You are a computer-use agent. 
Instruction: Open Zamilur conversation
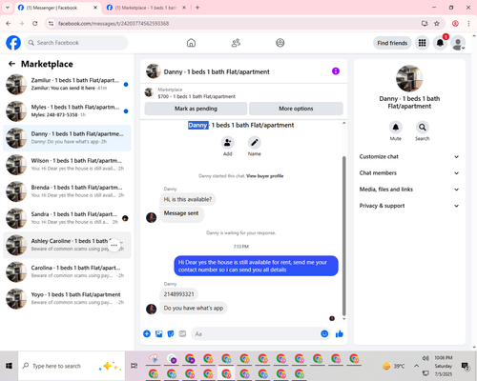pyautogui.click(x=67, y=85)
